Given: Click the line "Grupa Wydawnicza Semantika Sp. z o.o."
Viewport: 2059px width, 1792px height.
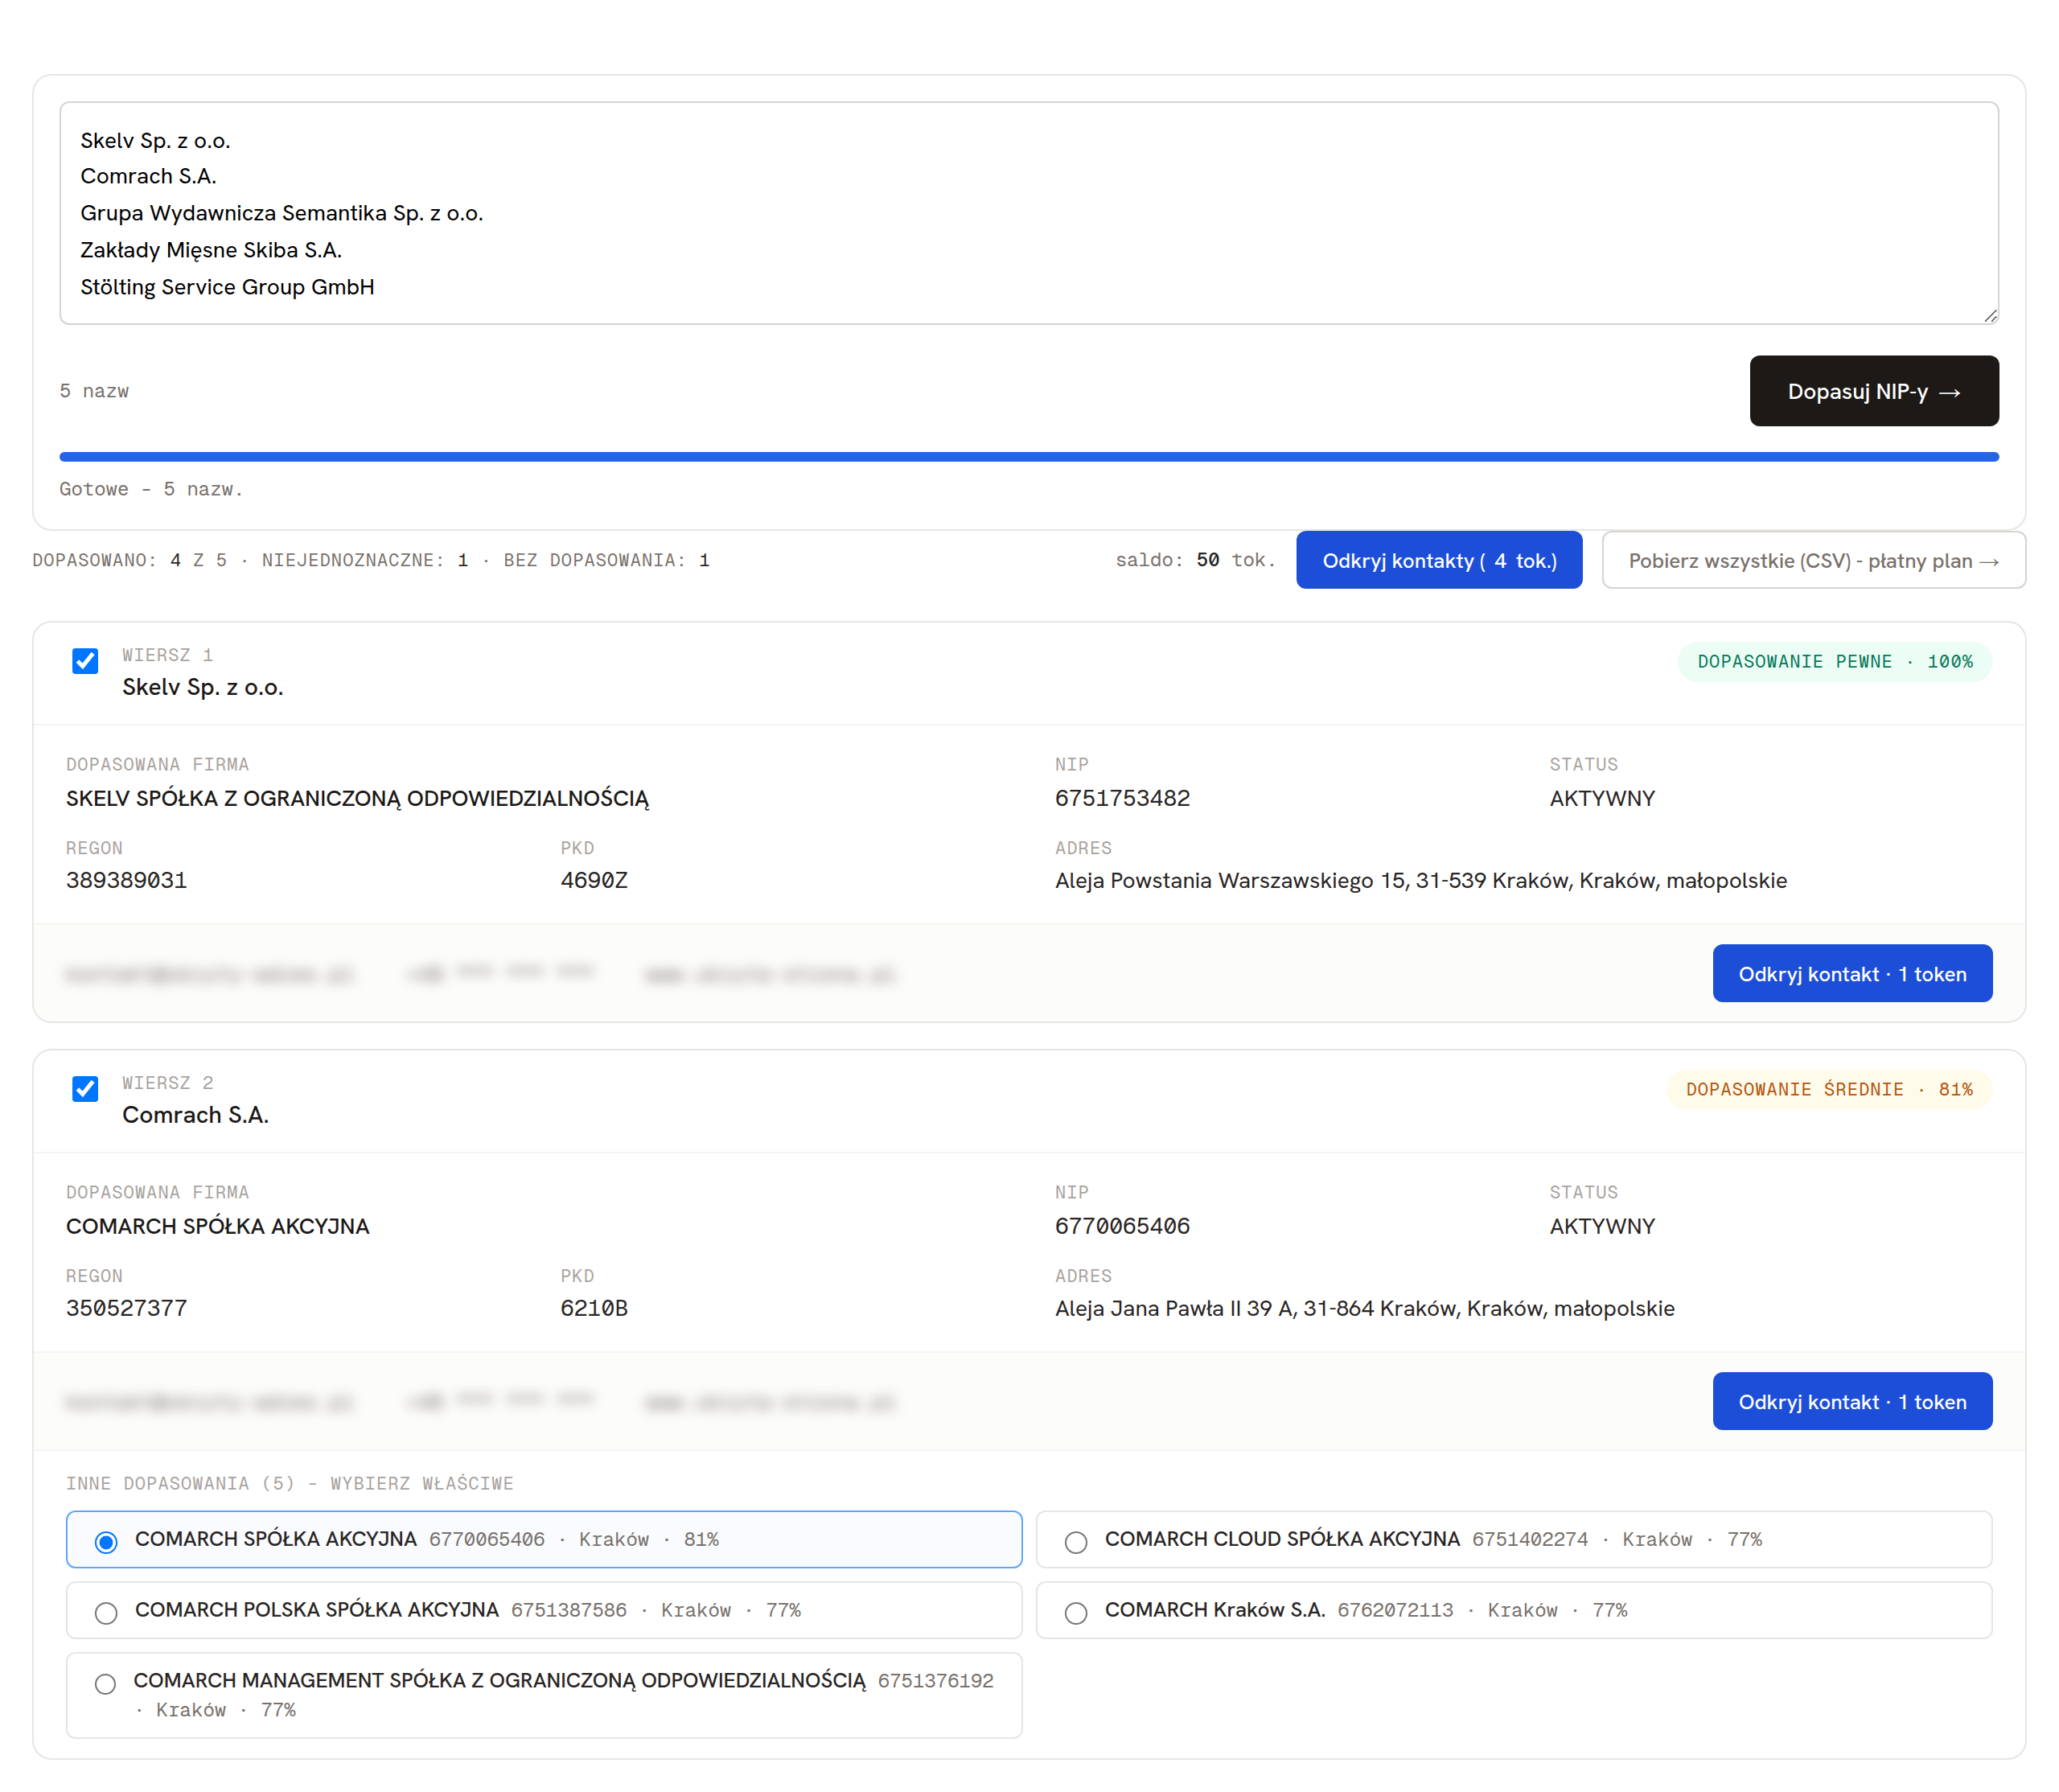Looking at the screenshot, I should click(282, 213).
